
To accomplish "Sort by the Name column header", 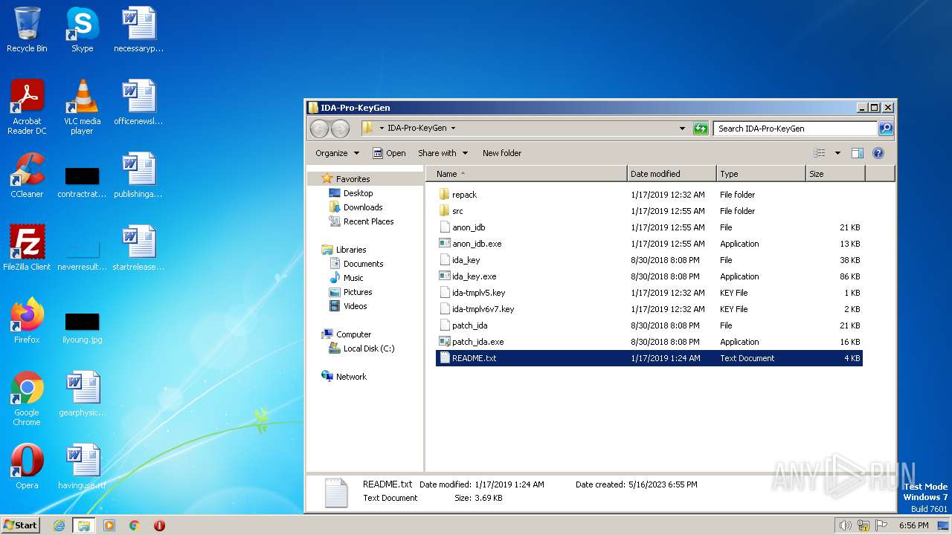I will pos(526,174).
